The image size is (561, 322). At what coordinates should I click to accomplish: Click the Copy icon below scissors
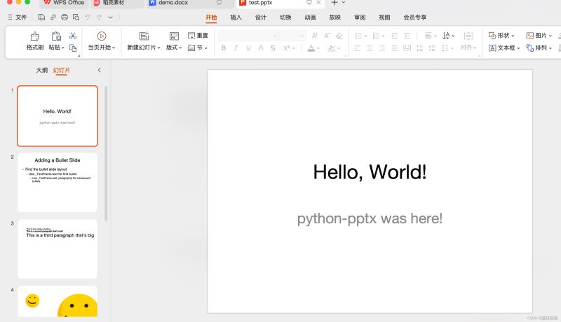(x=73, y=48)
